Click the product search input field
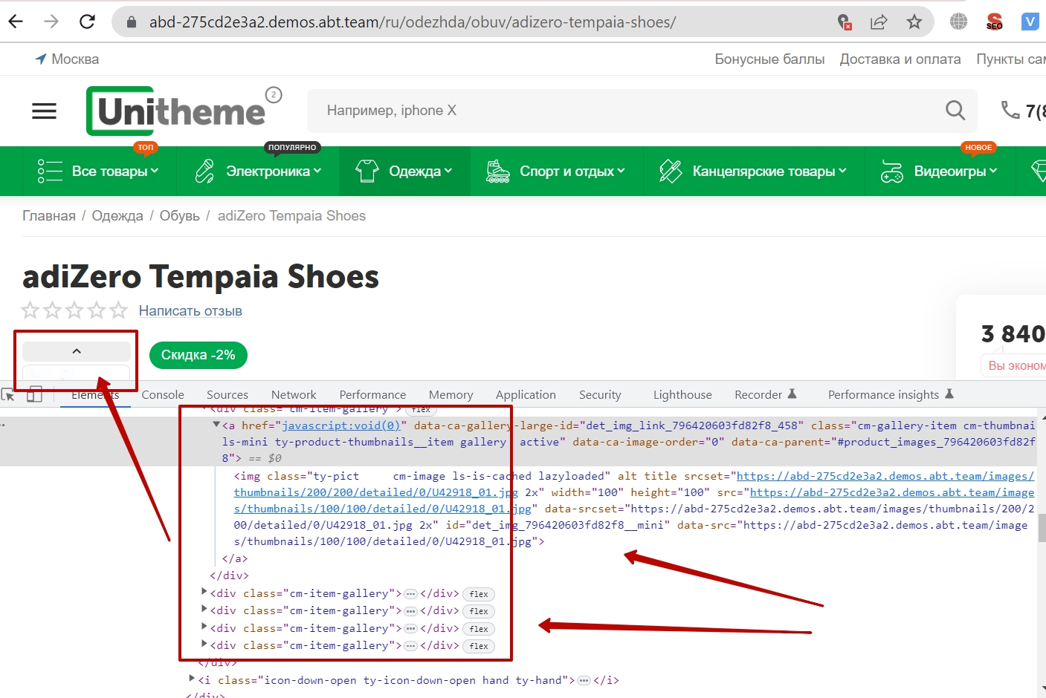 point(624,111)
